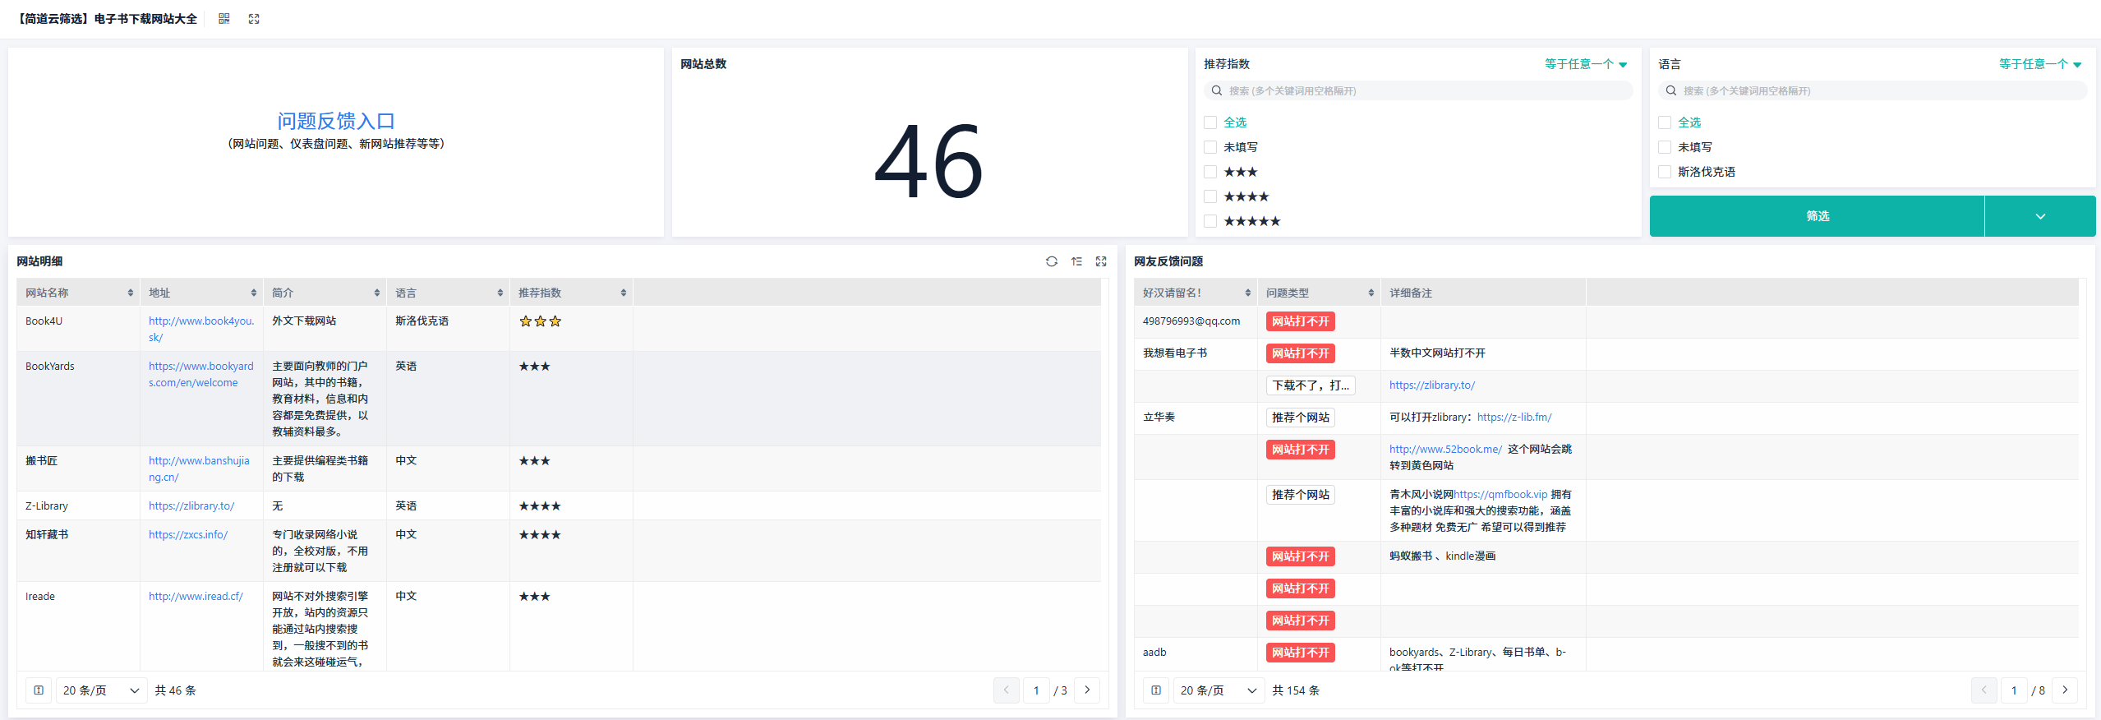Check the 全选 box under 推荐指数
The height and width of the screenshot is (720, 2101).
coord(1210,122)
